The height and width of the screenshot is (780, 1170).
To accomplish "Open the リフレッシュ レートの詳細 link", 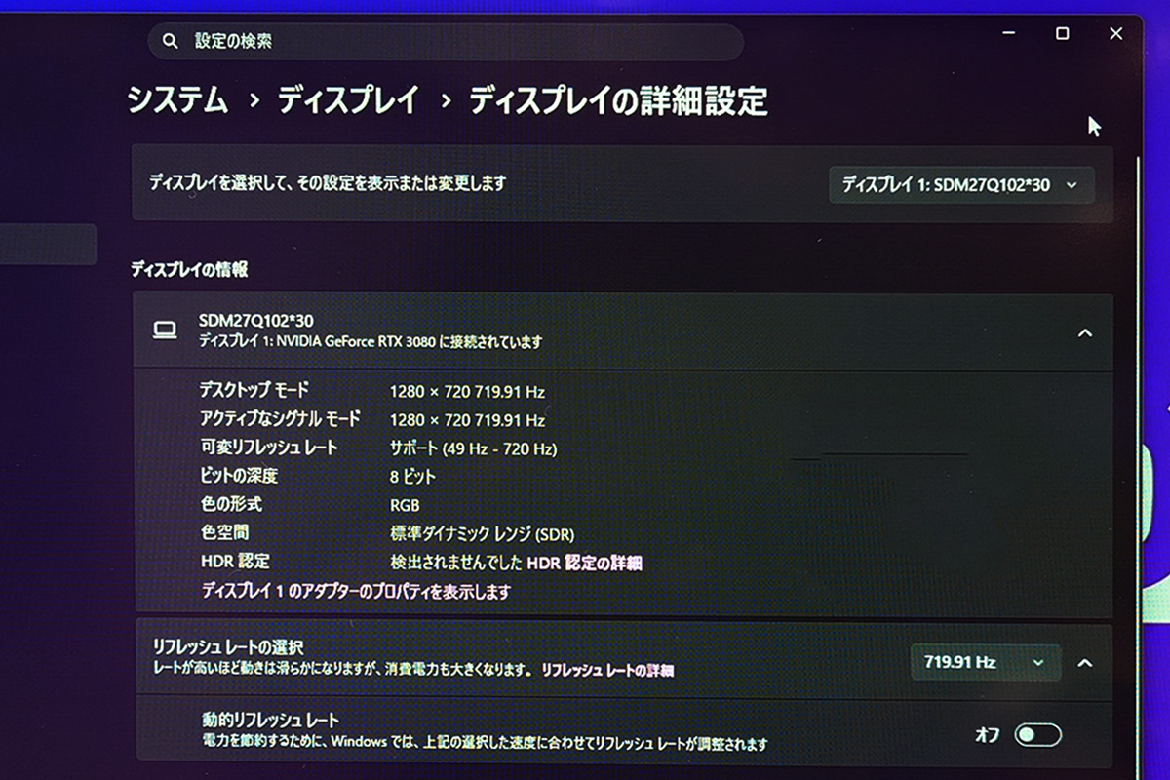I will [606, 671].
